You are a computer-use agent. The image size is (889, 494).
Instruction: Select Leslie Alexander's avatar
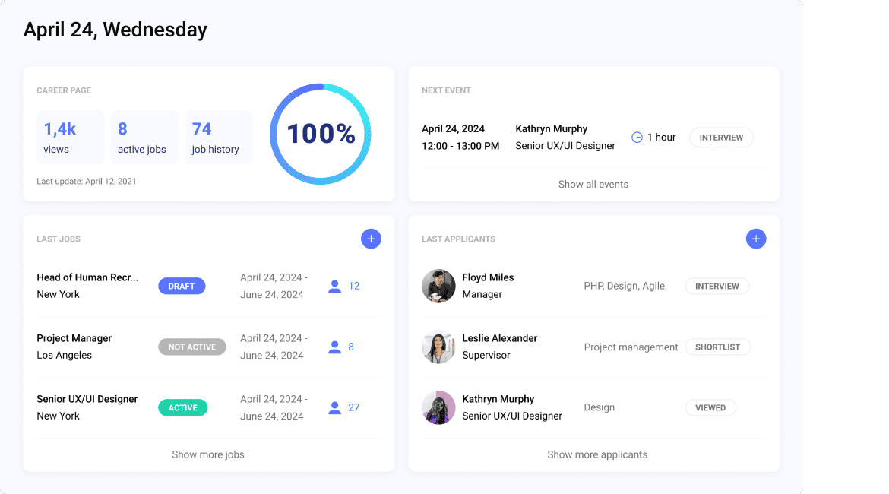tap(438, 347)
